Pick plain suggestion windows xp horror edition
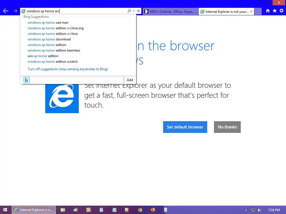The height and width of the screenshot is (214, 286). tap(47, 45)
